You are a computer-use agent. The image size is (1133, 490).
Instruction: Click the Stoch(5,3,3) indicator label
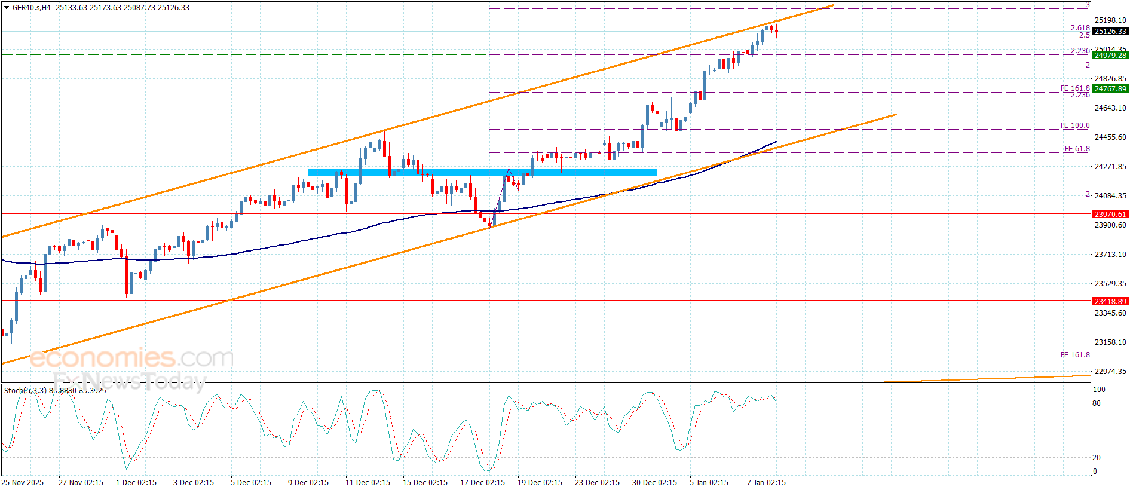(25, 391)
